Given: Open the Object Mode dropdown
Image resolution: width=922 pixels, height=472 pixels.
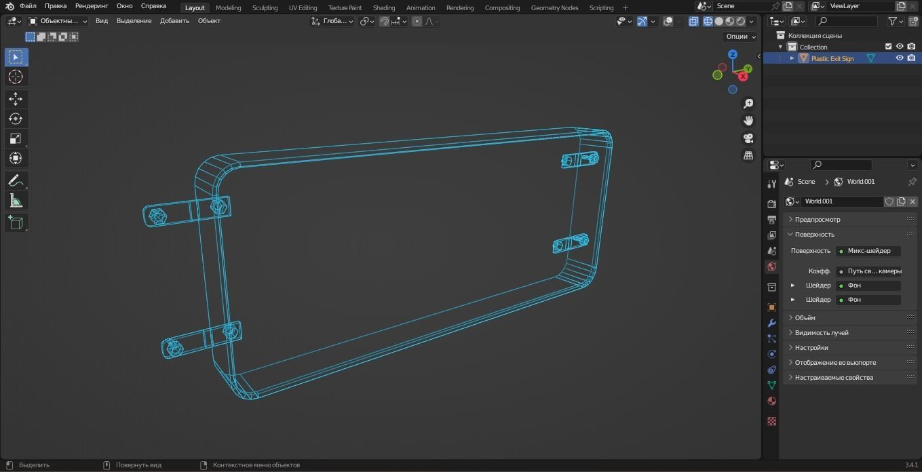Looking at the screenshot, I should pos(58,21).
